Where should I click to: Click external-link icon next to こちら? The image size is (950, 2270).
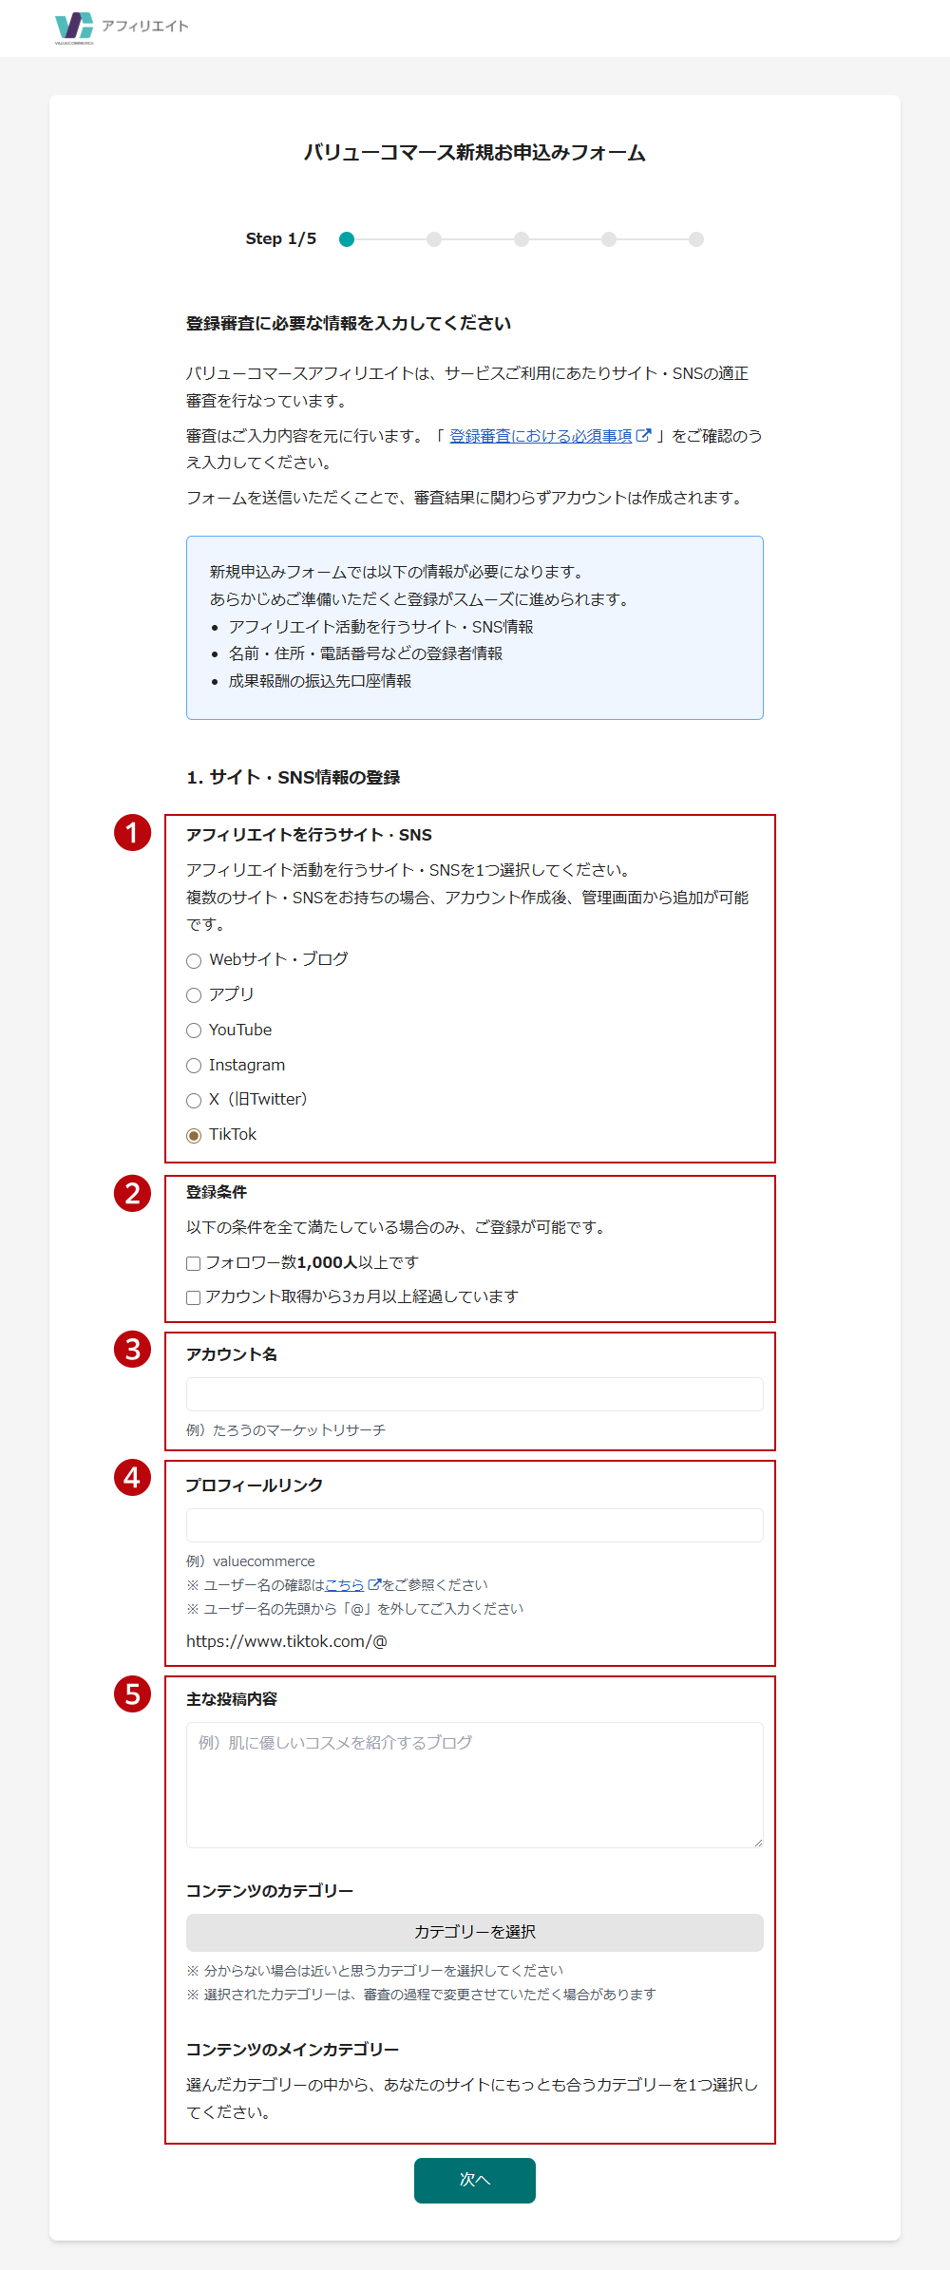tap(374, 1584)
